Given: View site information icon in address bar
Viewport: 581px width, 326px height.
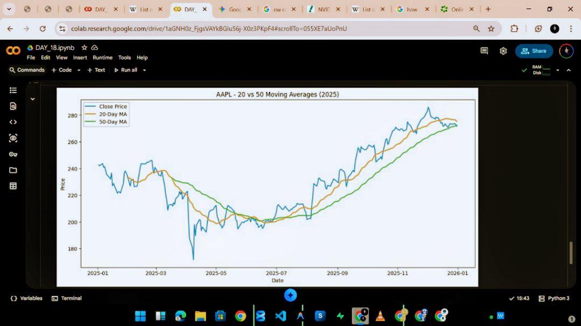Looking at the screenshot, I should (62, 28).
